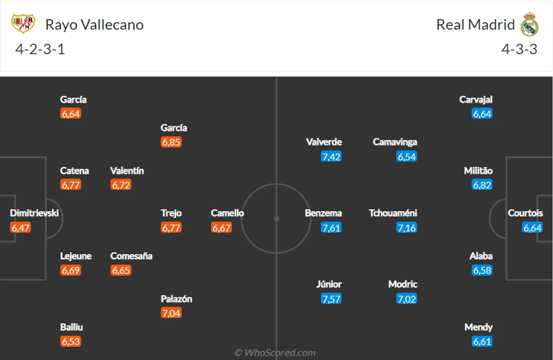Image resolution: width=553 pixels, height=360 pixels.
Task: Select Dimitrievski's 6,47 rating badge
Action: click(20, 227)
